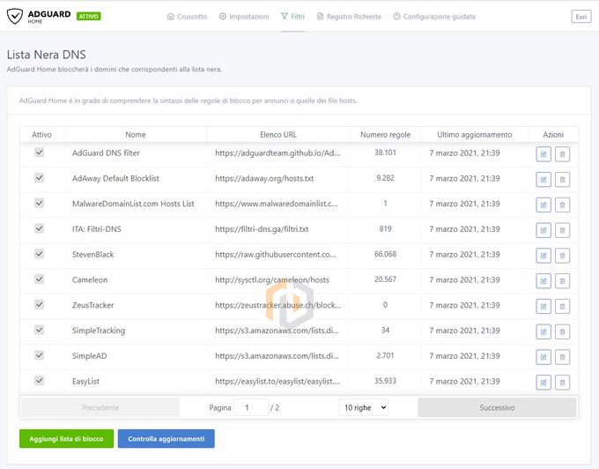Image resolution: width=599 pixels, height=469 pixels.
Task: Edit the AdGuard DNS filter entry
Action: coord(544,154)
